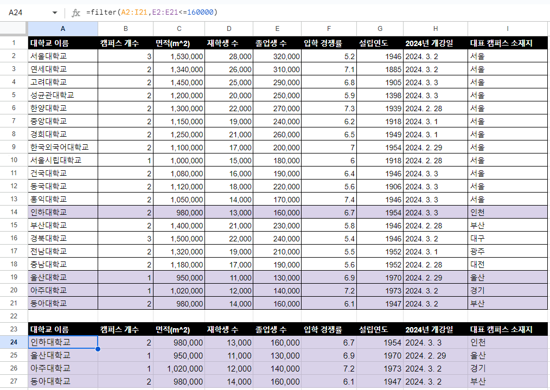Select cell '동국대학교'
This screenshot has width=550, height=390.
[x=63, y=186]
